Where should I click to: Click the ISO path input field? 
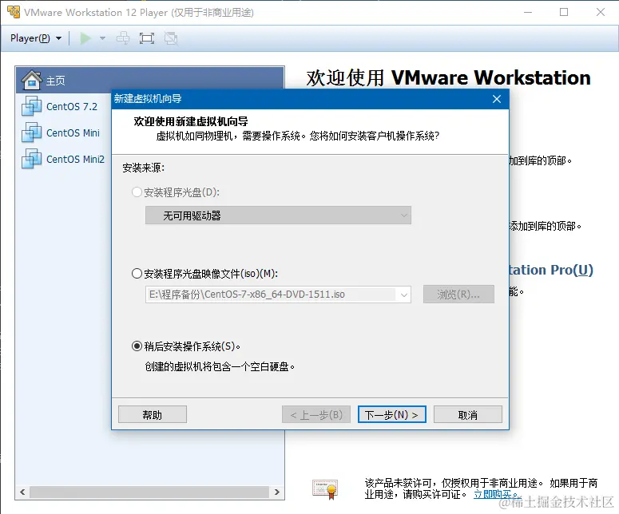click(272, 295)
